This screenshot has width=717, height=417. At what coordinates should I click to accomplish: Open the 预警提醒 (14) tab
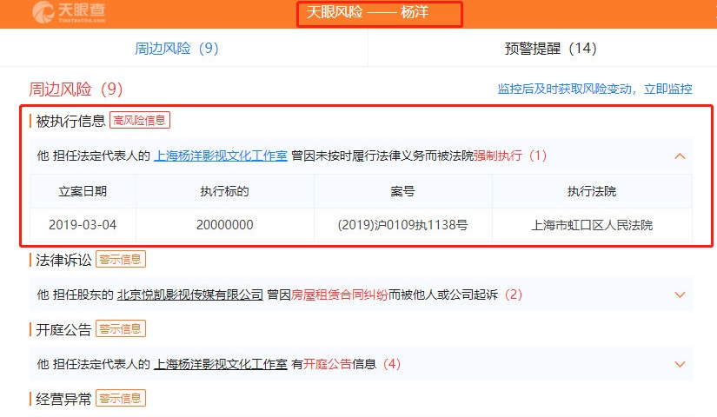(x=551, y=49)
